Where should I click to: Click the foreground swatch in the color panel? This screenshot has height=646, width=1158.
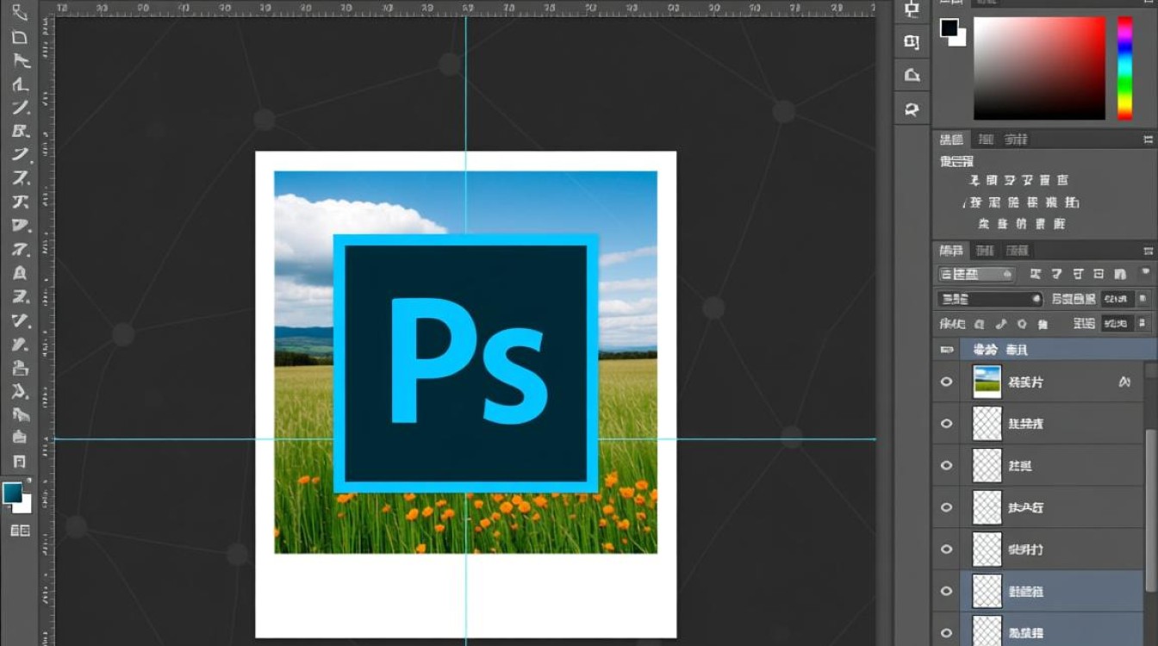[949, 28]
